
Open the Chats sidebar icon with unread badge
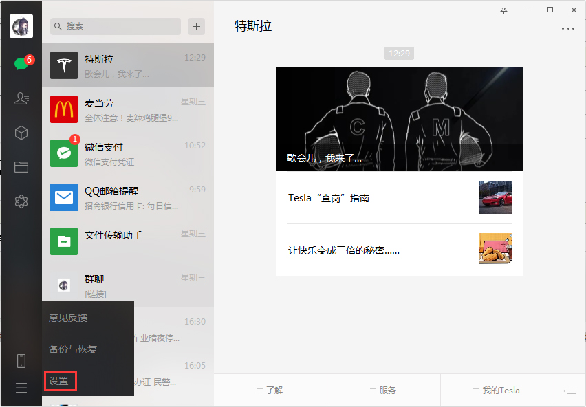(21, 62)
